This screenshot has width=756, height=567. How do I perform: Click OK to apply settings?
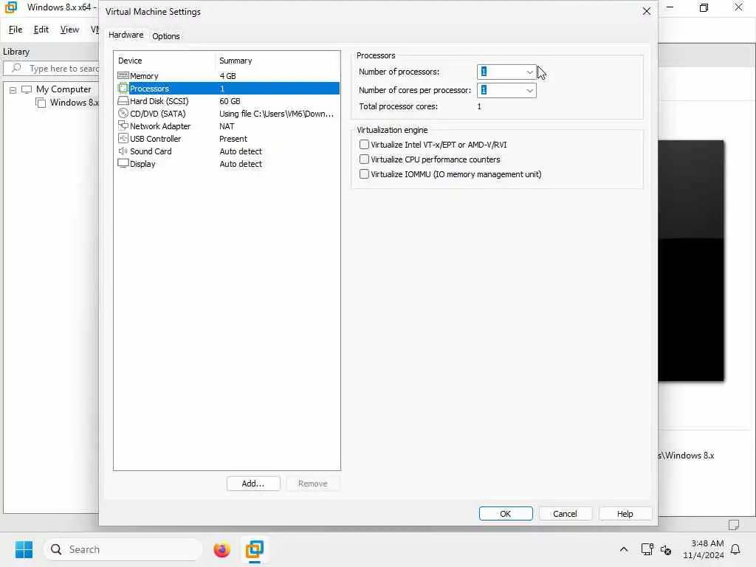point(506,514)
